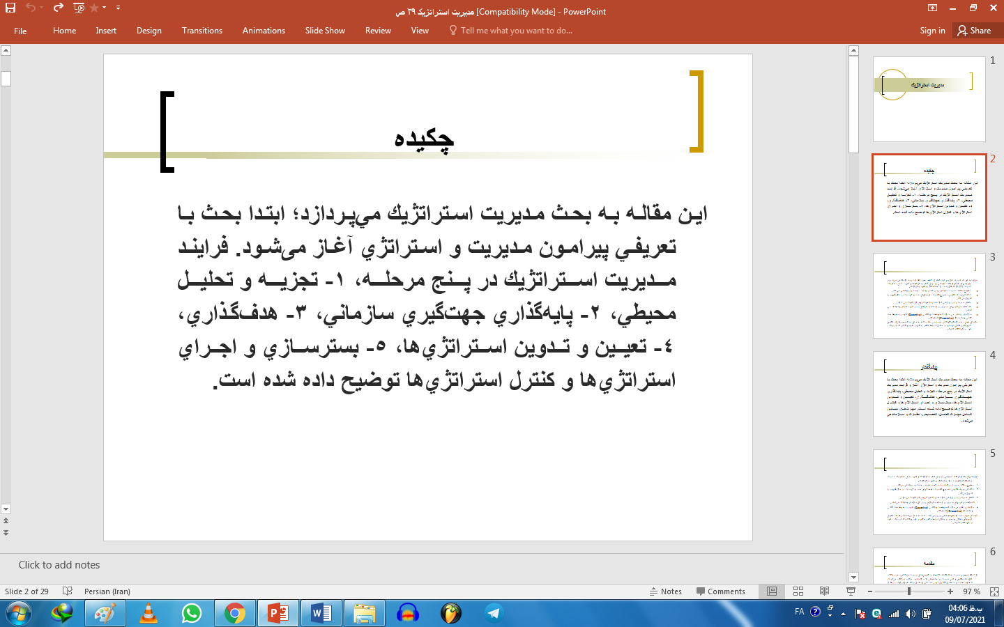Image resolution: width=1004 pixels, height=627 pixels.
Task: Select slide 4 thumbnail in the panel
Action: [x=929, y=394]
